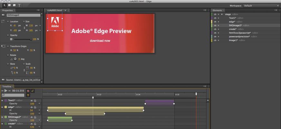Click the timeline playhead handle near 0:15
This screenshot has width=281, height=129.
click(196, 94)
